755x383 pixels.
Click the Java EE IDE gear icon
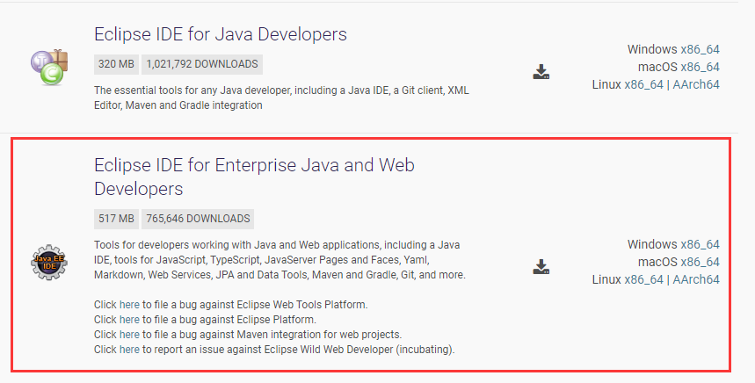[x=49, y=263]
